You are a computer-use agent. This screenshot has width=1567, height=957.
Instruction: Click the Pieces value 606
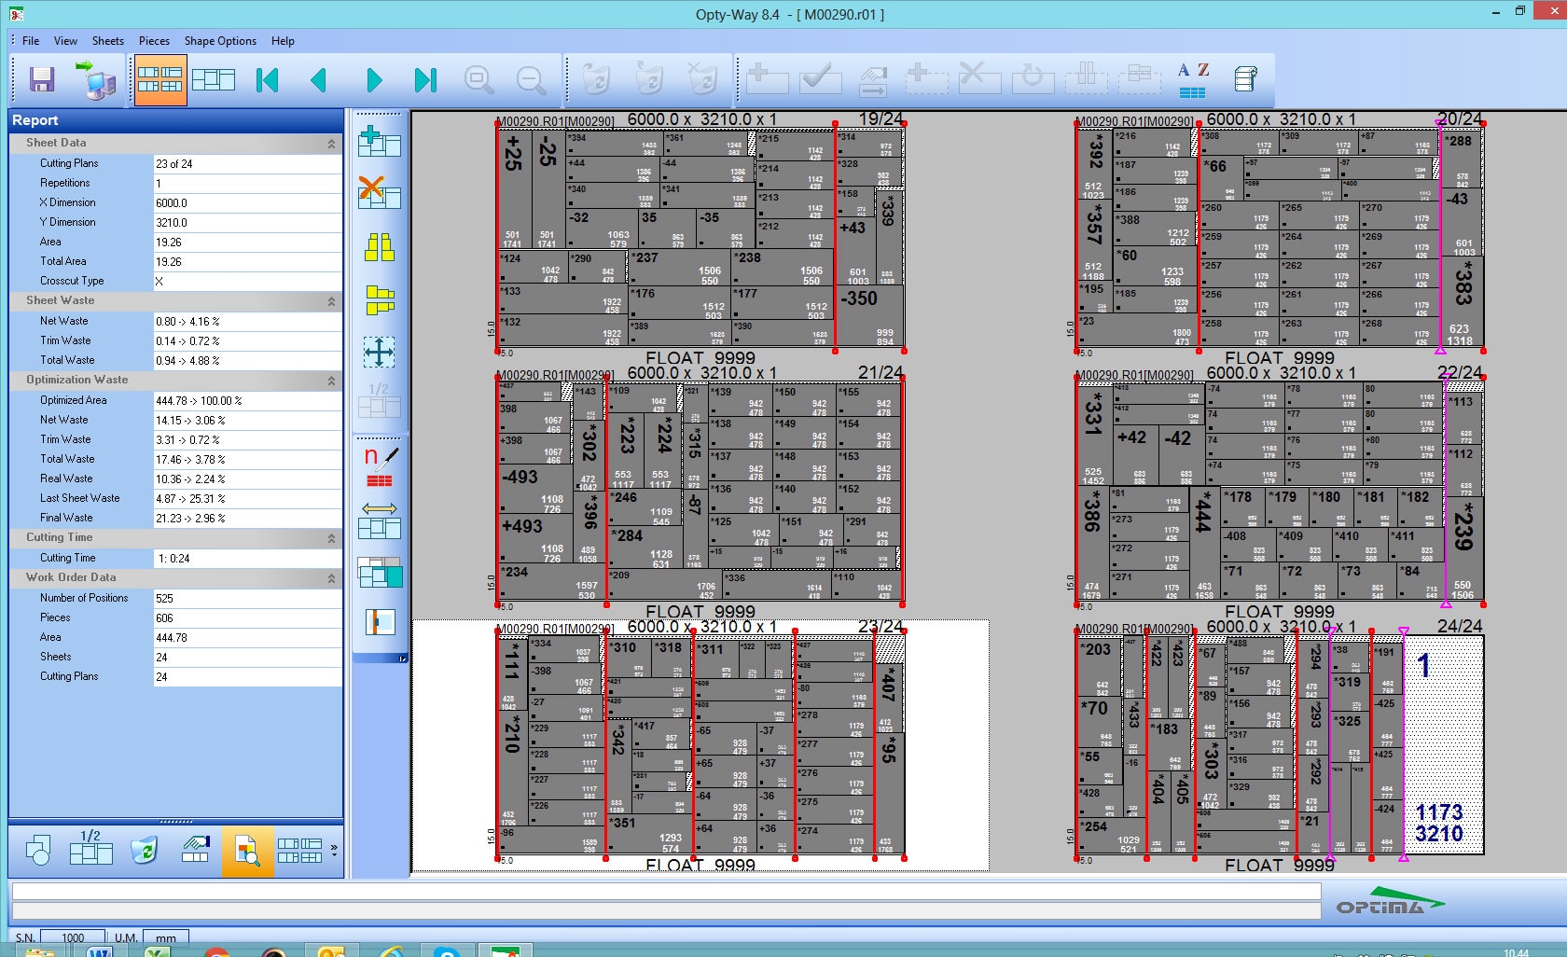[x=247, y=617]
